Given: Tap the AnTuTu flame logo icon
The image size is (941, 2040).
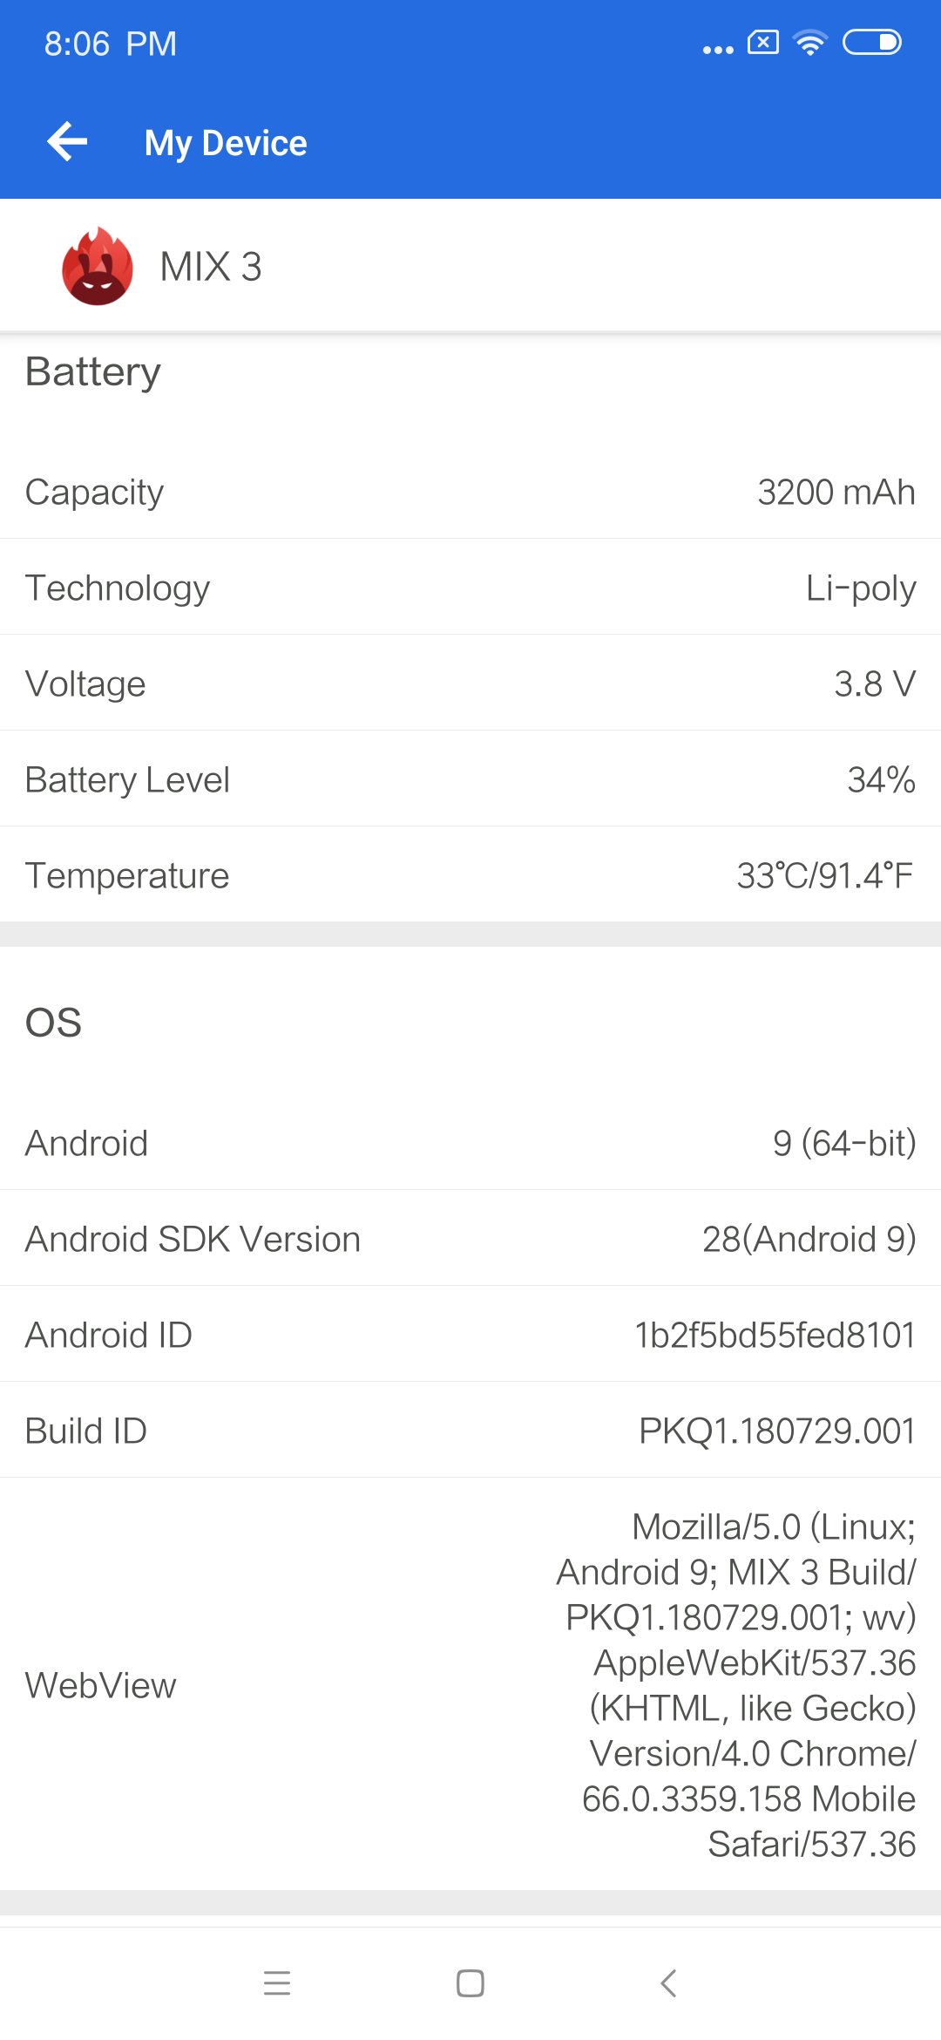Looking at the screenshot, I should click(98, 266).
